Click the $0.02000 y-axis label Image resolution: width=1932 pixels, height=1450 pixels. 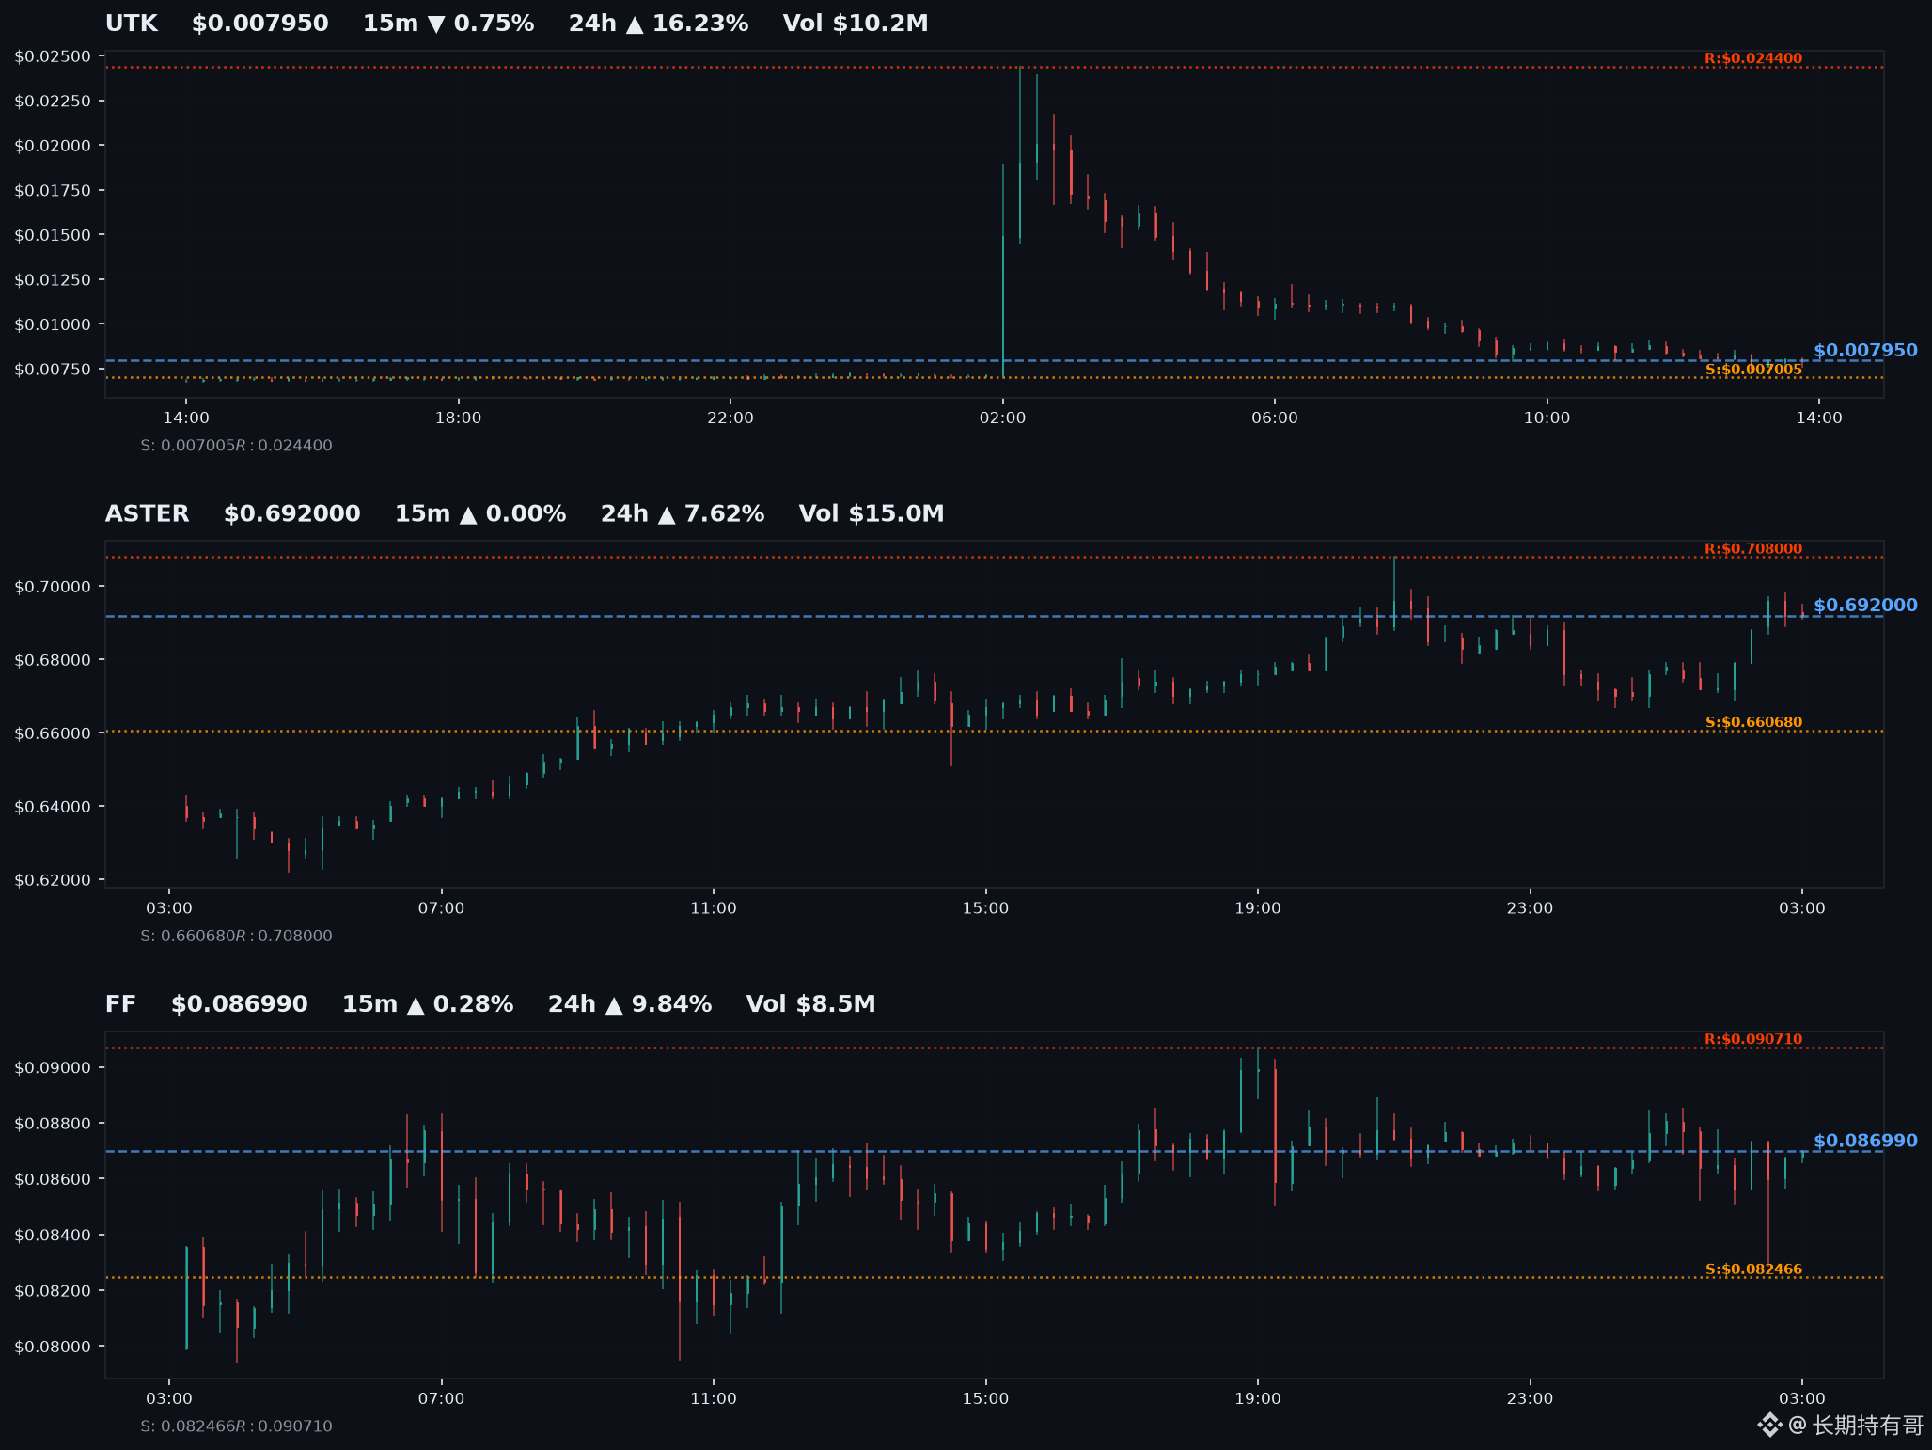click(53, 146)
